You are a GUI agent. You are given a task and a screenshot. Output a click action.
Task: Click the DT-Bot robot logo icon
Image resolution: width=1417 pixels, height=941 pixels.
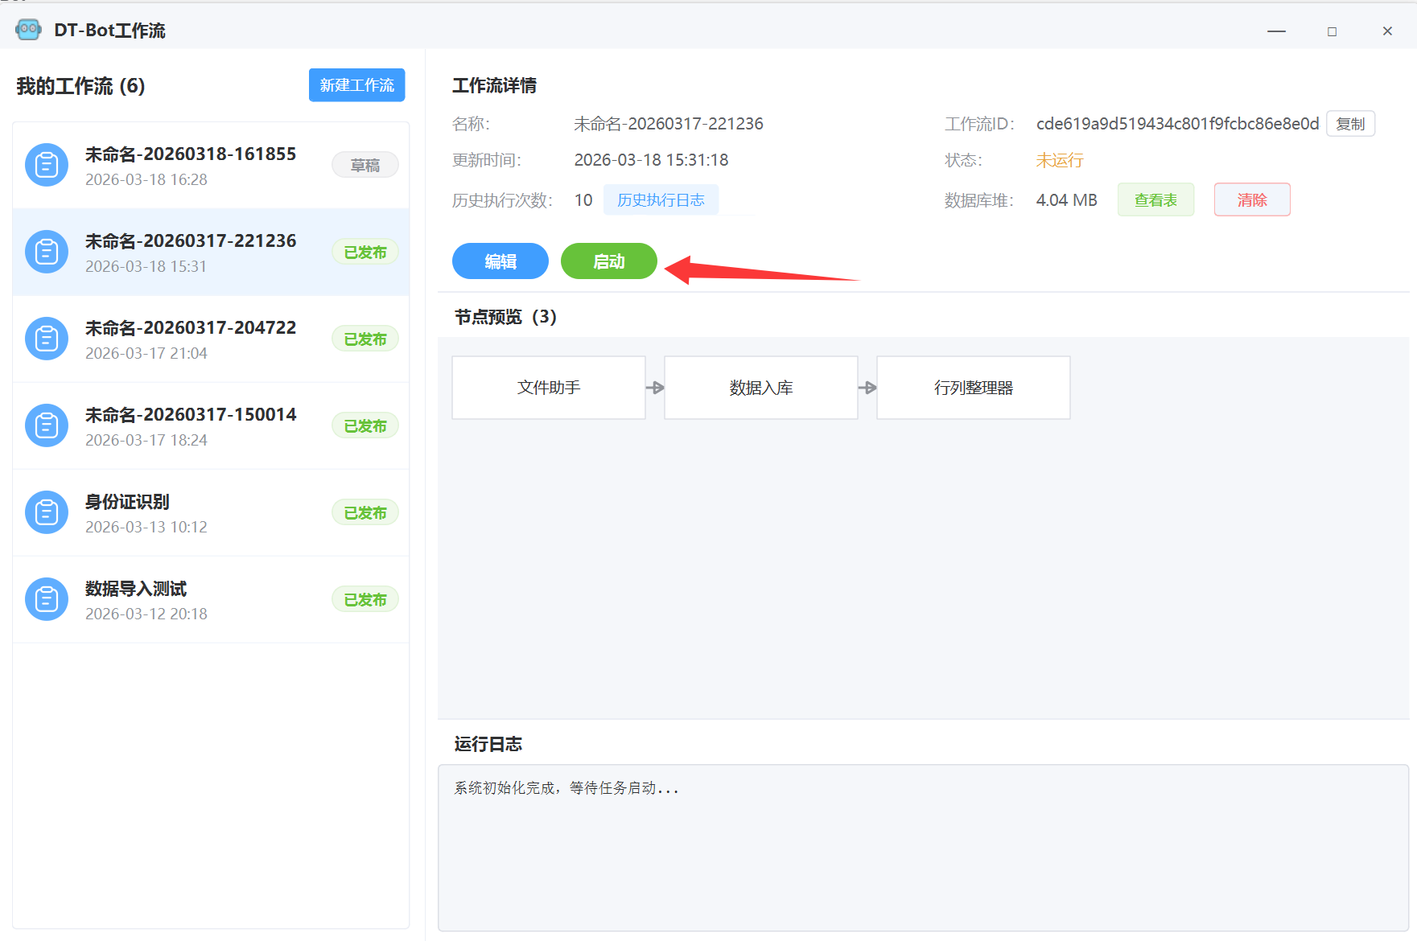(28, 30)
